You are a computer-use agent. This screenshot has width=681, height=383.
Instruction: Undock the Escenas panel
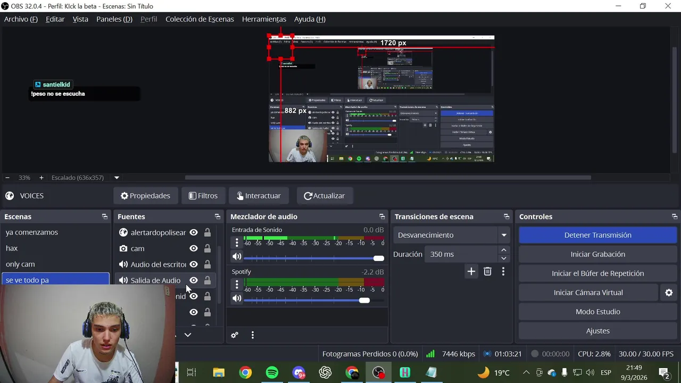105,217
